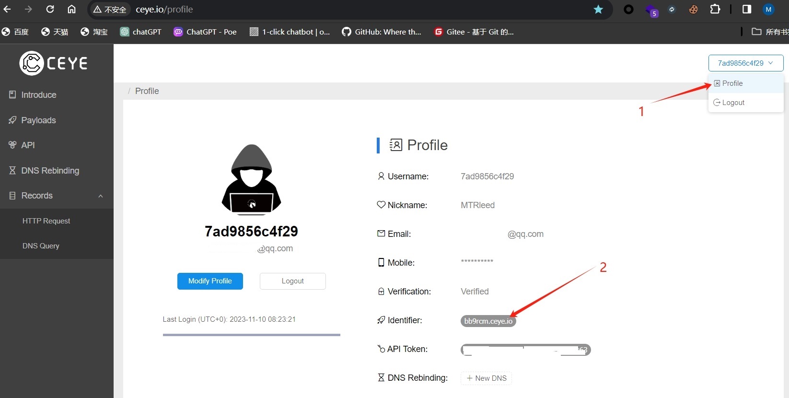This screenshot has width=789, height=398.
Task: Open the chatGPT bookmark
Action: [x=140, y=32]
